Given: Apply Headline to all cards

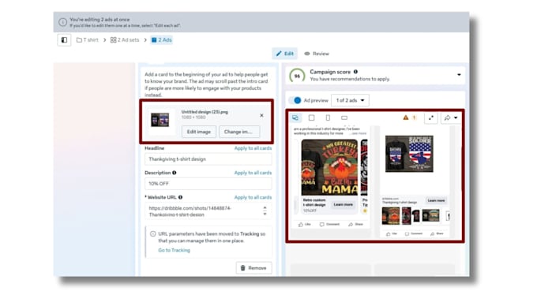Looking at the screenshot, I should coord(253,148).
